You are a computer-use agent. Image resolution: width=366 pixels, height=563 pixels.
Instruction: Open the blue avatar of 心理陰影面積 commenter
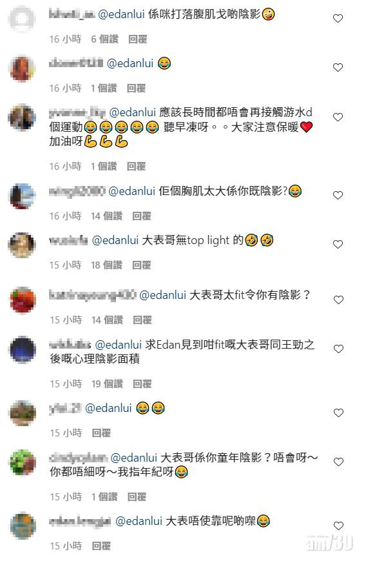tap(23, 349)
